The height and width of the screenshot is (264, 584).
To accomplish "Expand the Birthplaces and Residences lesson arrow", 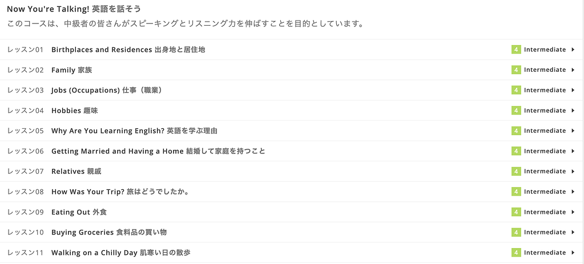I will tap(573, 50).
